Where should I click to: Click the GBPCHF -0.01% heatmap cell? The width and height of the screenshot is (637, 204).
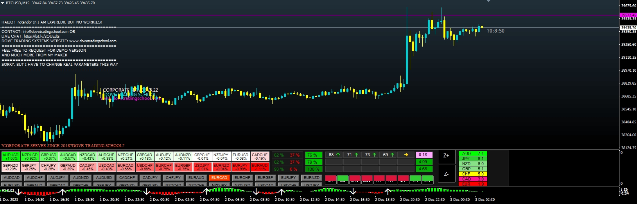pos(203,157)
